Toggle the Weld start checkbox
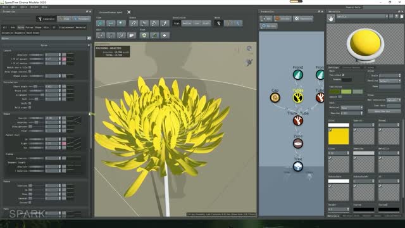405x228 pixels. (x=30, y=107)
